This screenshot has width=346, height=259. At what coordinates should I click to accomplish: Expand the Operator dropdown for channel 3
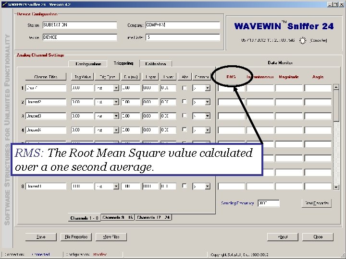coord(208,116)
